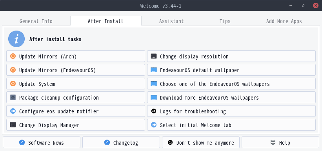The image size is (322, 151).
Task: Click the gear icon for Package cleanup configuration
Action: [x=13, y=97]
